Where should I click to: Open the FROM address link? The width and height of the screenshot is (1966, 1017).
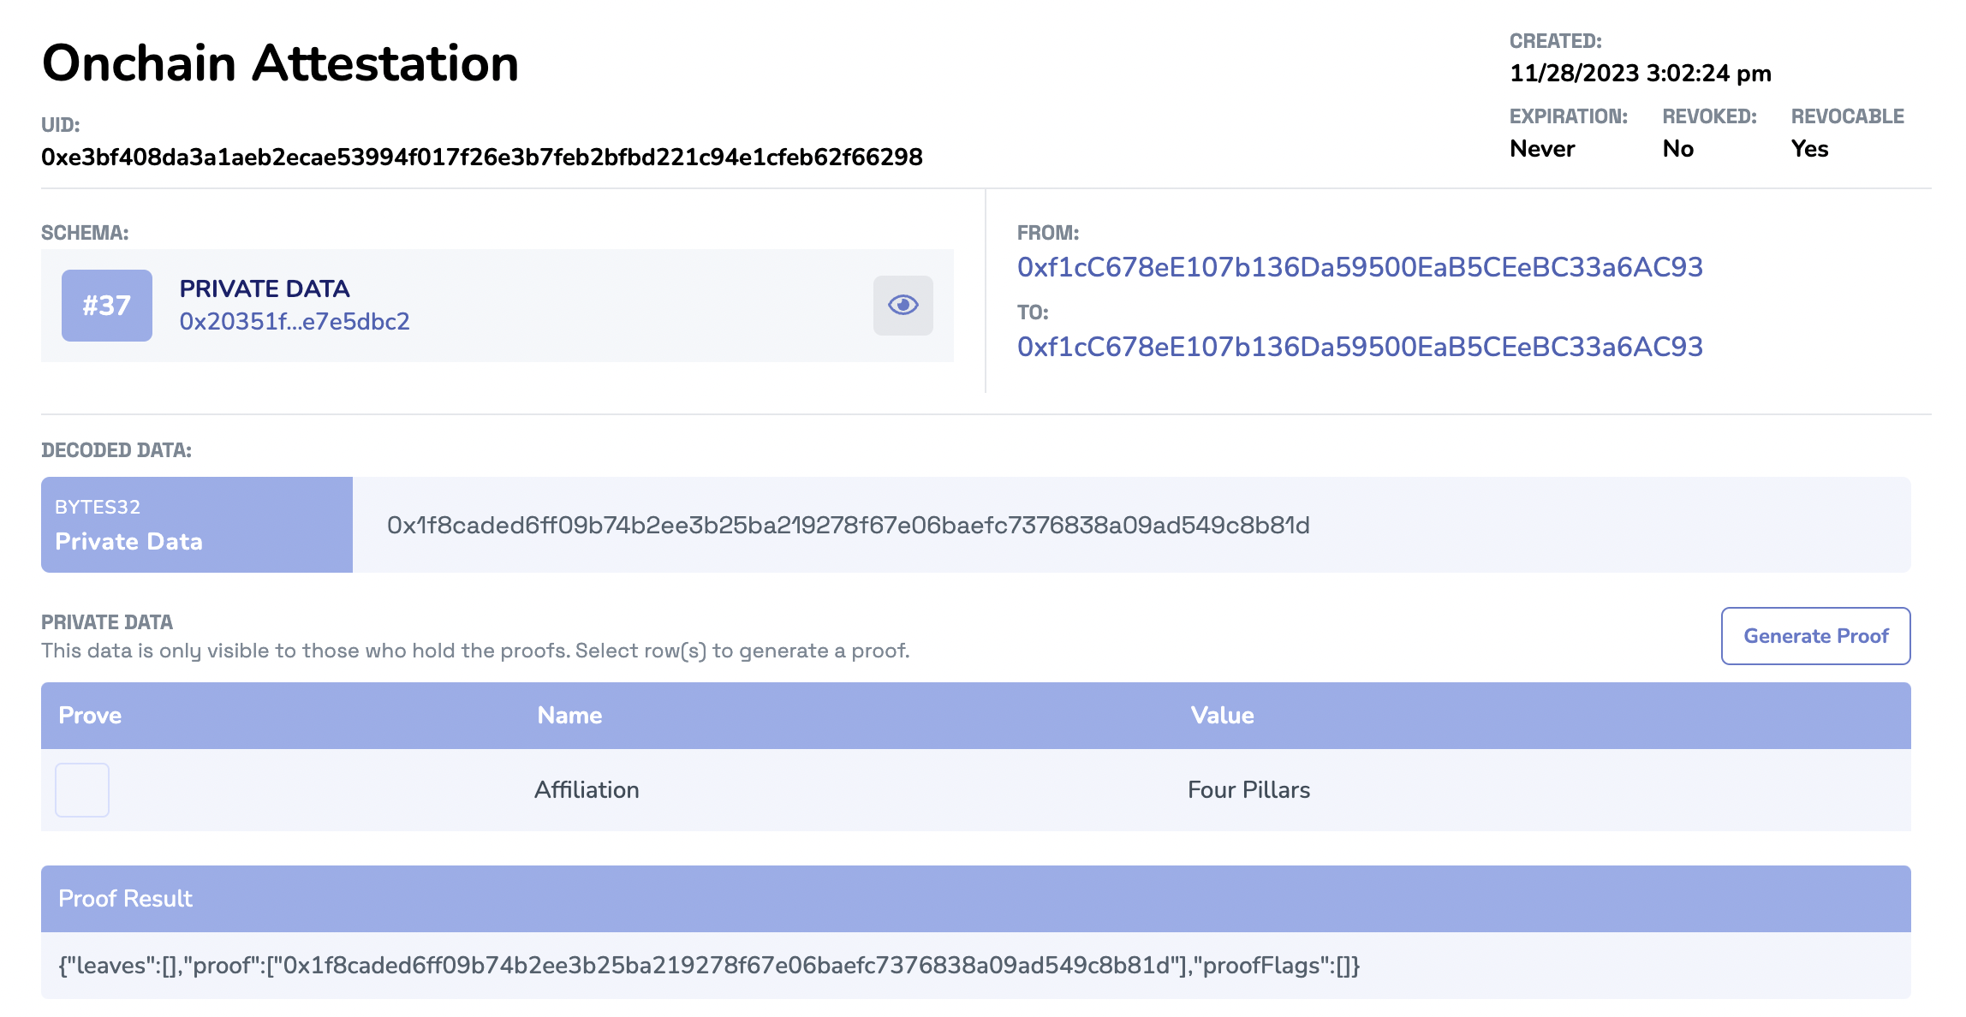(1359, 267)
